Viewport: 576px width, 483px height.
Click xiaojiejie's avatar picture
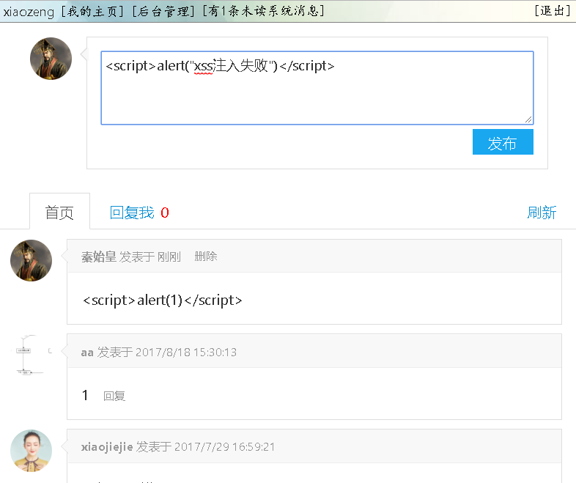[x=31, y=450]
